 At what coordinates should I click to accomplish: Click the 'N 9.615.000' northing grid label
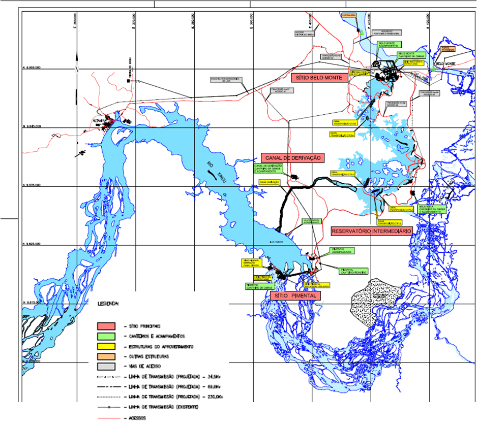[32, 302]
